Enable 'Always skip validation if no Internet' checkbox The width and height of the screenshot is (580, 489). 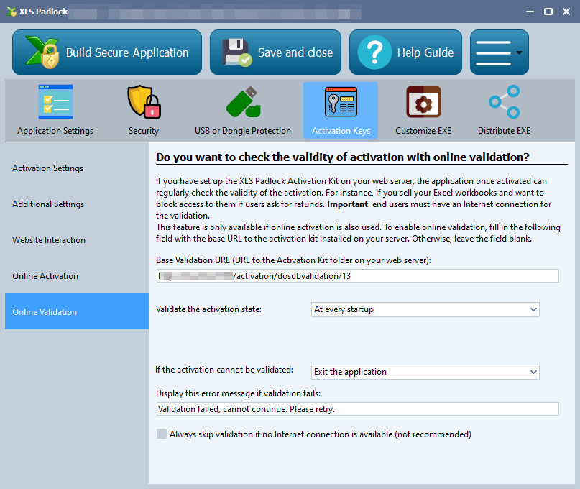162,434
